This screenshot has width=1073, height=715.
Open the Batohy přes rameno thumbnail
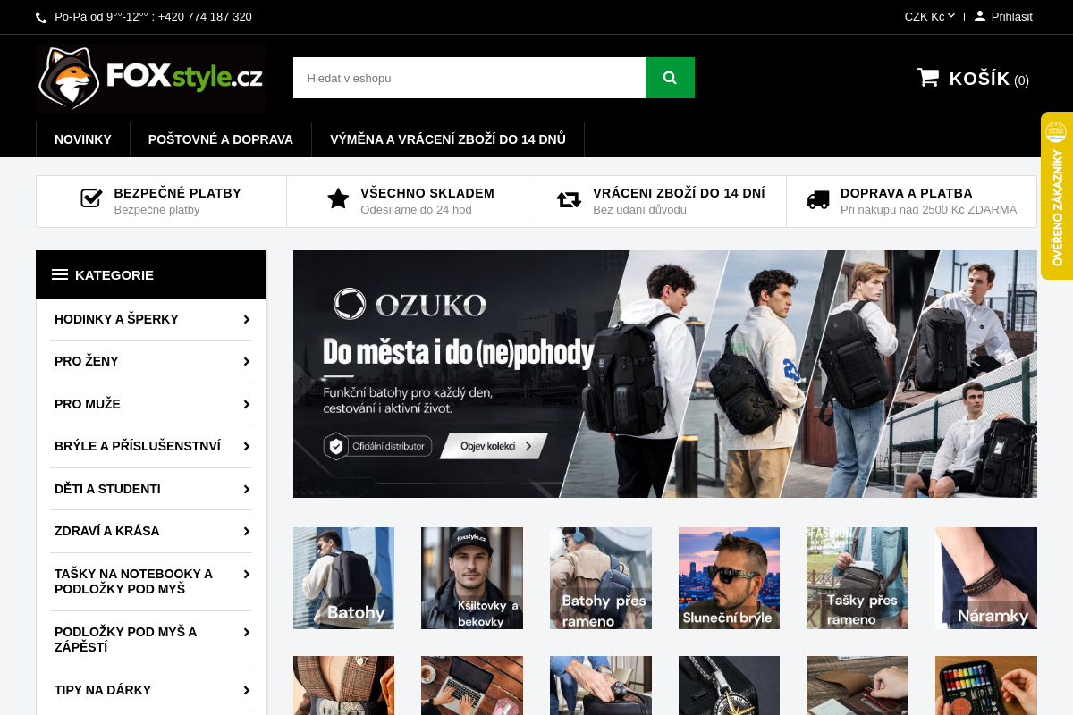click(x=601, y=578)
